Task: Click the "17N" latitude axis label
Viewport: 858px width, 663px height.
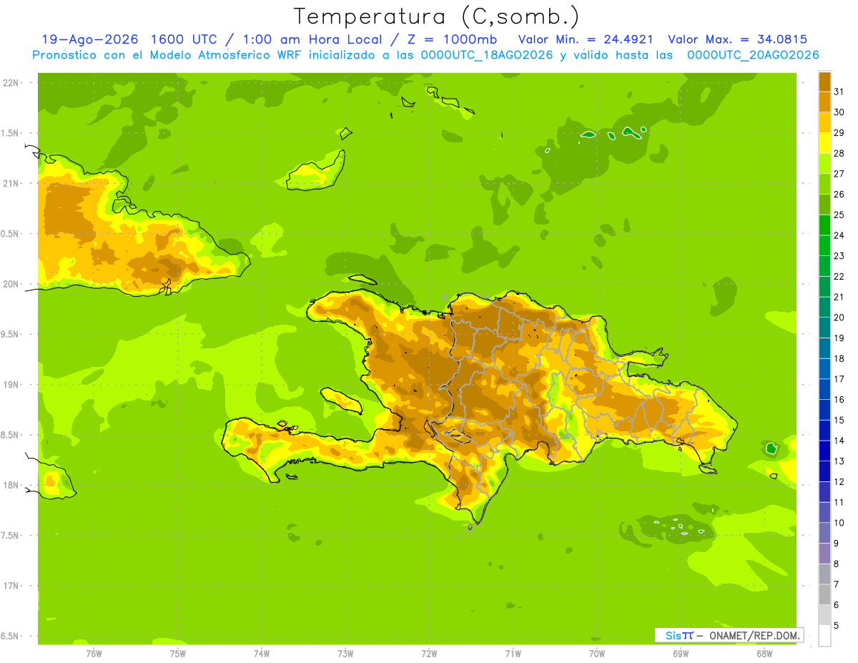Action: (x=11, y=586)
